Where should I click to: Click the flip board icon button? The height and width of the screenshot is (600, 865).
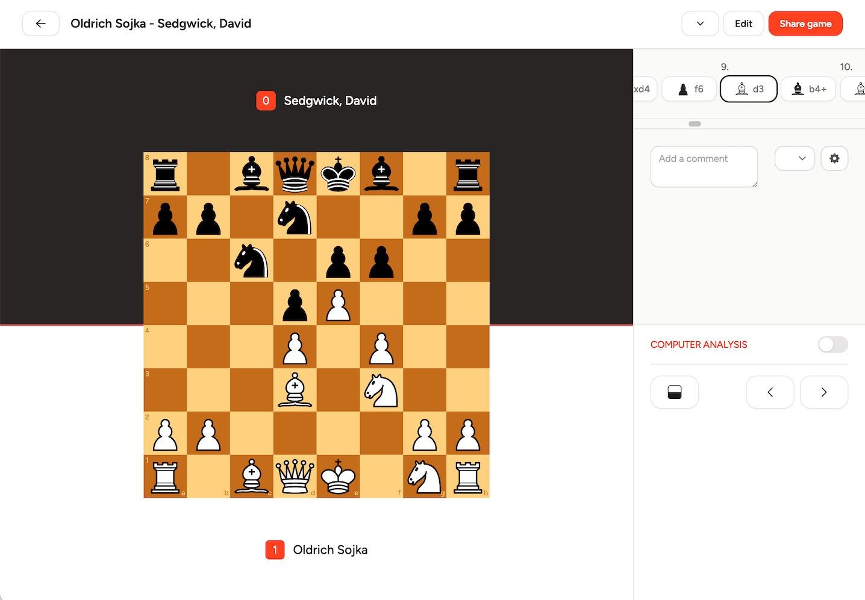[675, 392]
